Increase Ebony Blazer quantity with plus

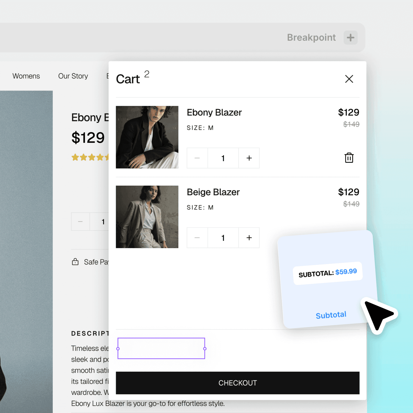point(249,158)
